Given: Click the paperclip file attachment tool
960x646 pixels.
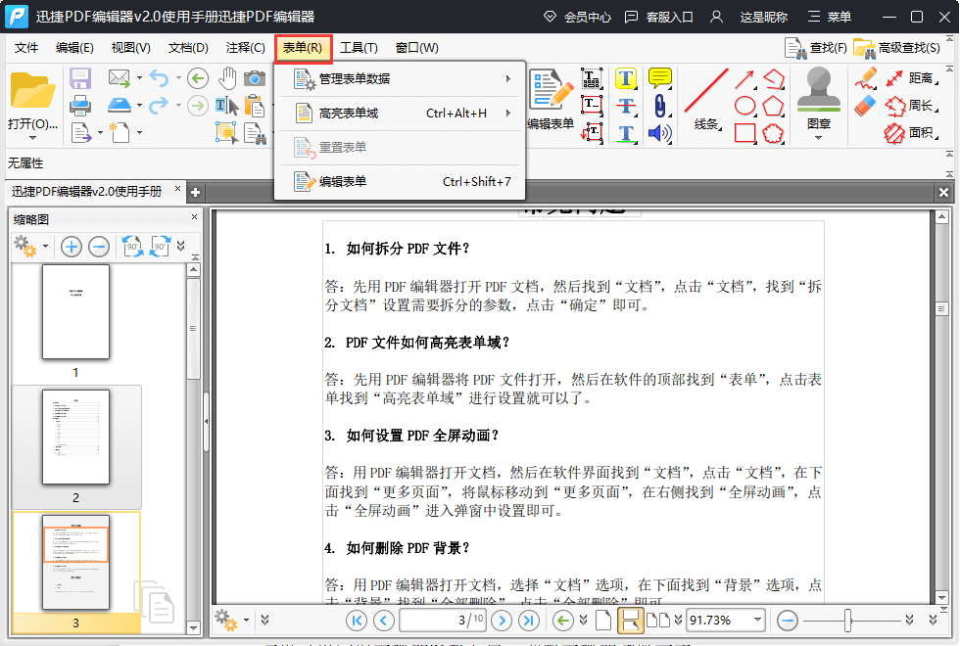Looking at the screenshot, I should coord(660,106).
